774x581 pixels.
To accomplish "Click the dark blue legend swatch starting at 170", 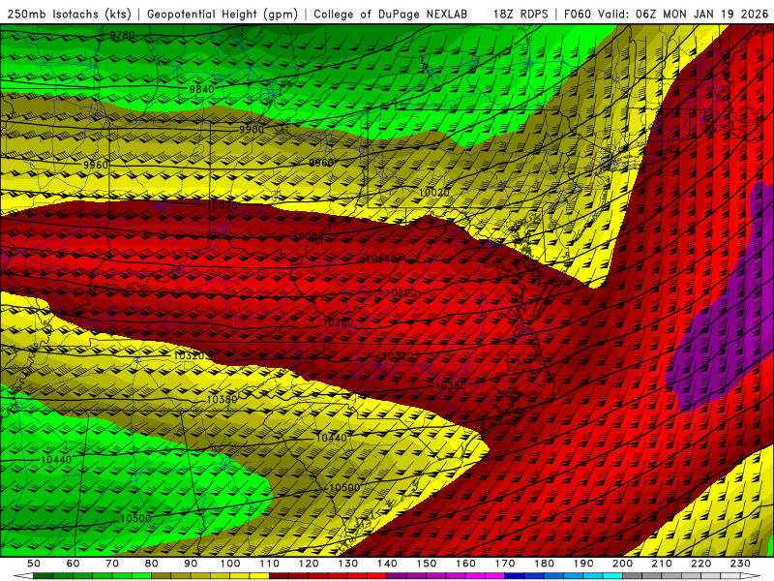I will 515,576.
